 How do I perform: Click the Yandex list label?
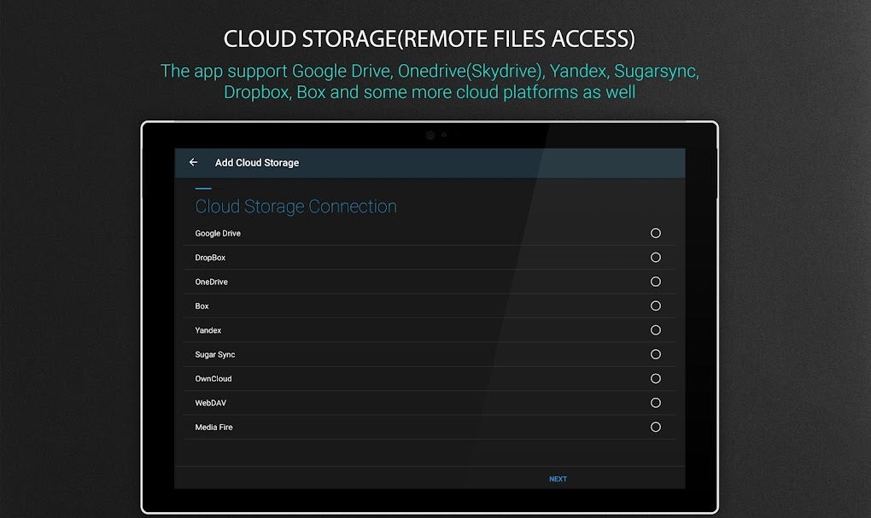[208, 330]
